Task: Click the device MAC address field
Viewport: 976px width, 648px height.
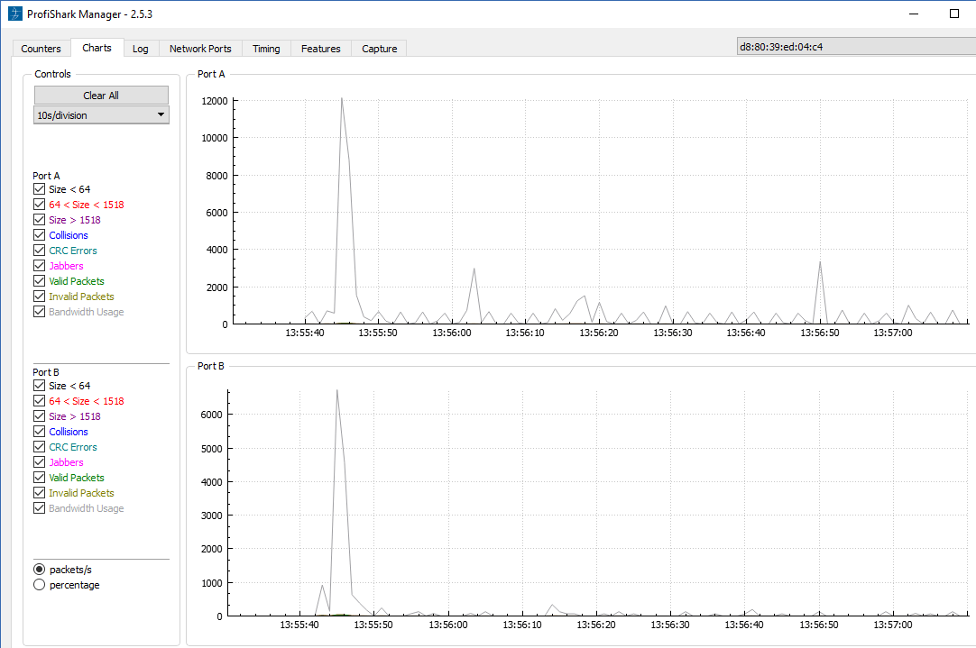Action: tap(855, 46)
